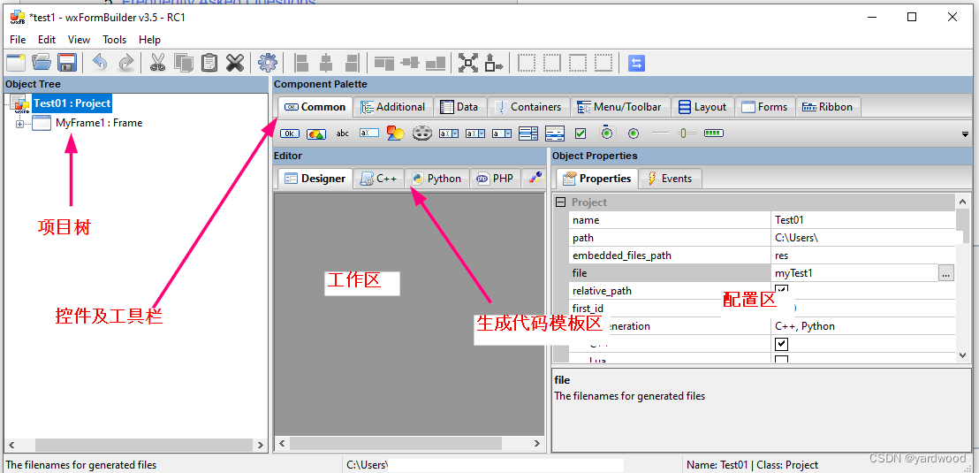The width and height of the screenshot is (979, 473).
Task: Switch to the Events tab
Action: tap(671, 178)
